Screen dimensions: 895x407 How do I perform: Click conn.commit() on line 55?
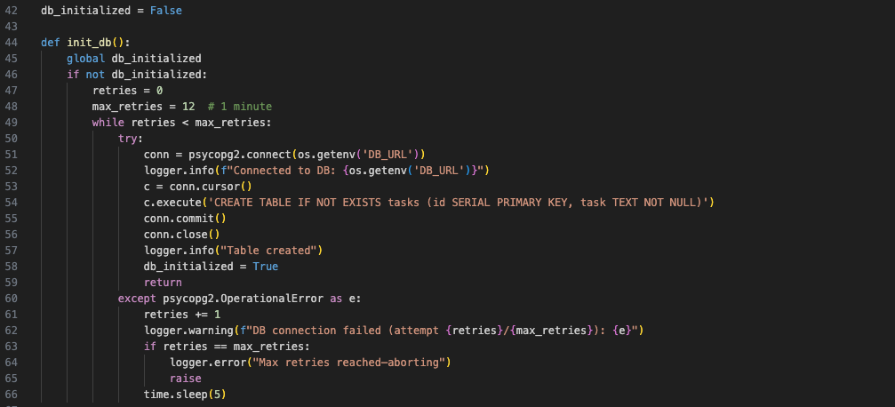point(185,218)
